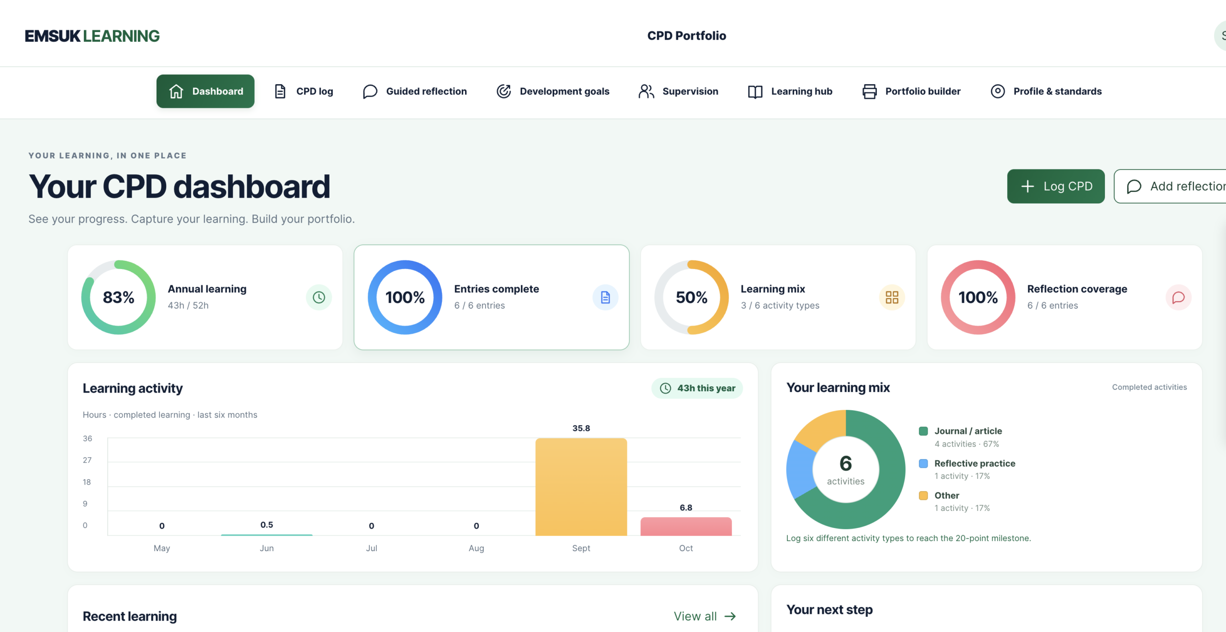The width and height of the screenshot is (1226, 632).
Task: Open the Supervision tab
Action: [678, 91]
